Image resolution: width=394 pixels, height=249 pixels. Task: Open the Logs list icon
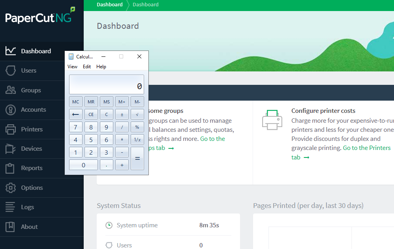coord(11,207)
